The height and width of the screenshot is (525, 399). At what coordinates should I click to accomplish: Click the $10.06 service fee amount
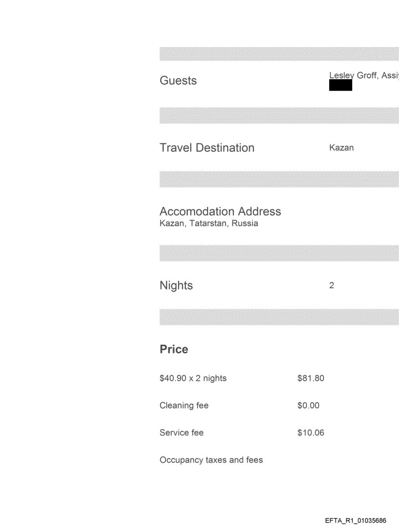pos(310,433)
